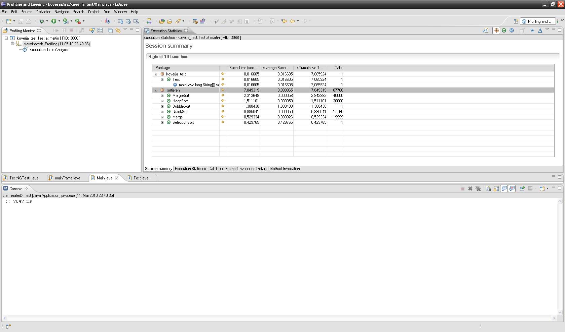Click the Open Console icon
The height and width of the screenshot is (332, 565).
pos(542,189)
